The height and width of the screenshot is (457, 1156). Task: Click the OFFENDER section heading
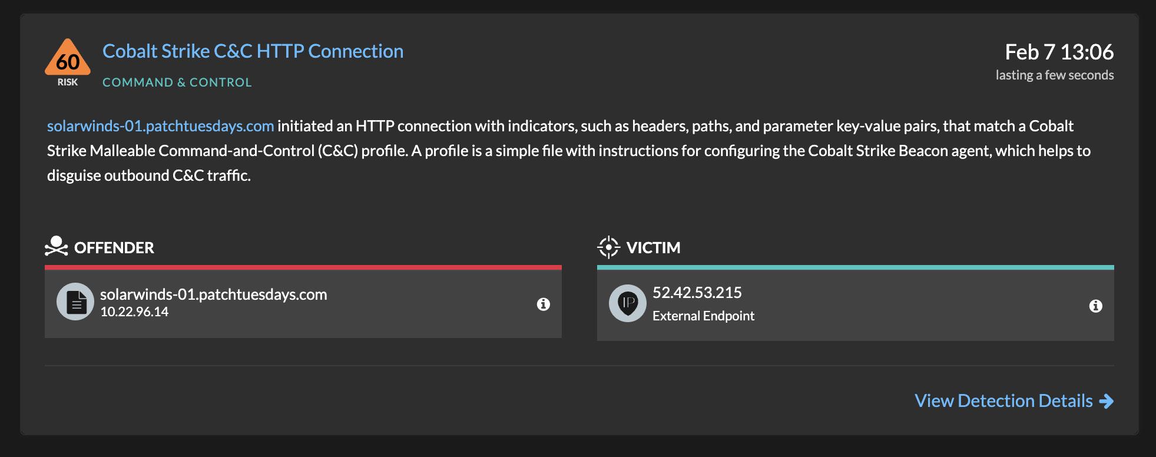(114, 248)
